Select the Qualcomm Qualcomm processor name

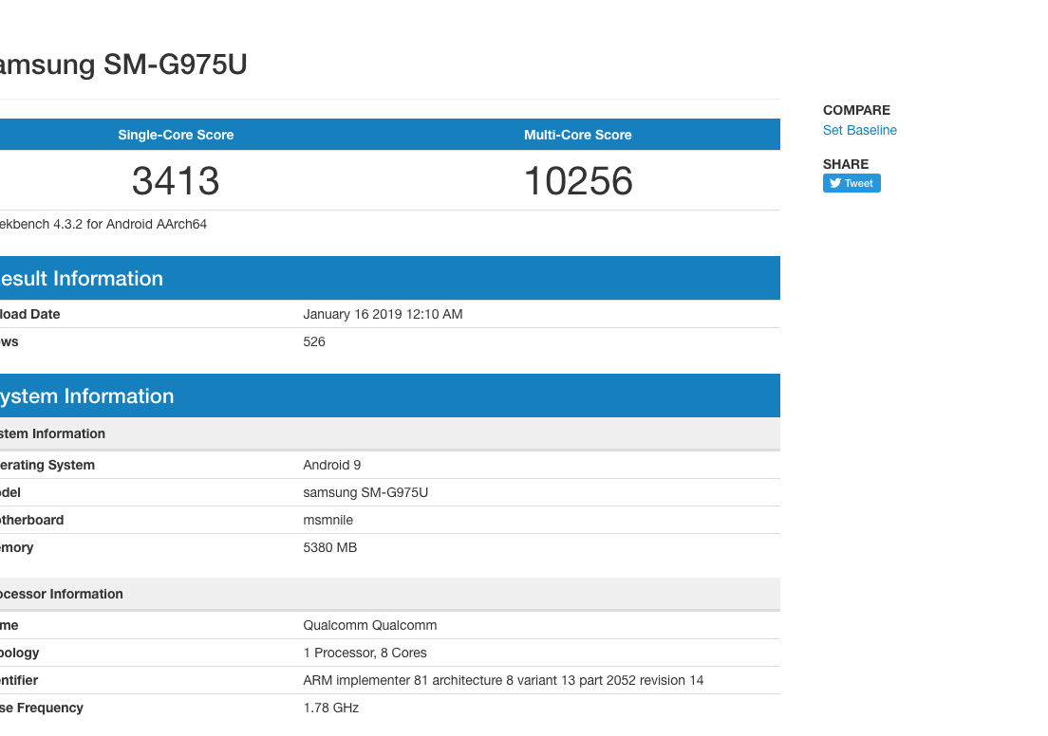click(369, 625)
